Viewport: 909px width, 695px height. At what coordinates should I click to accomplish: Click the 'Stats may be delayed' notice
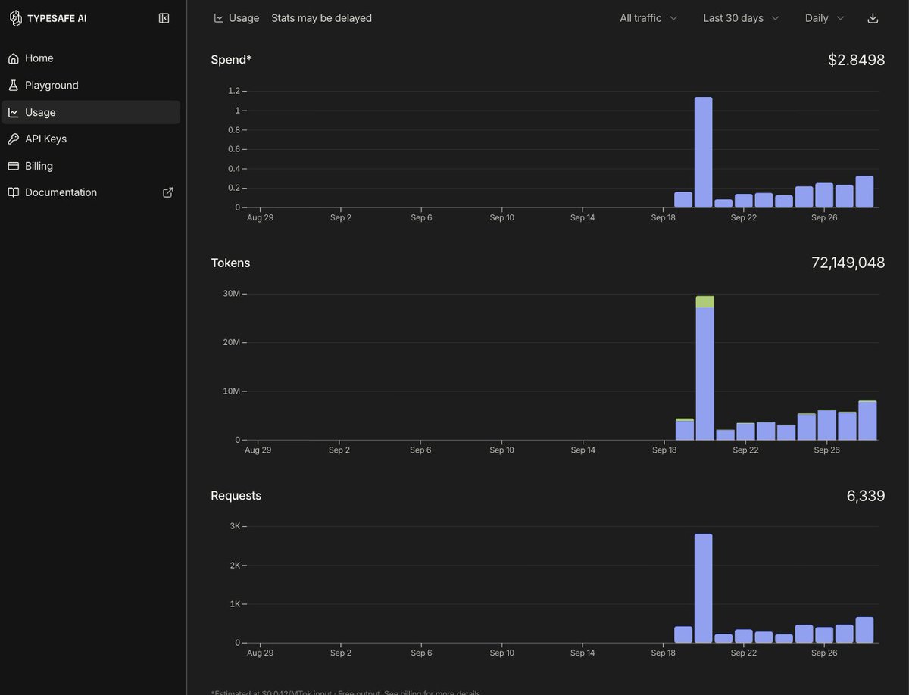pos(321,18)
